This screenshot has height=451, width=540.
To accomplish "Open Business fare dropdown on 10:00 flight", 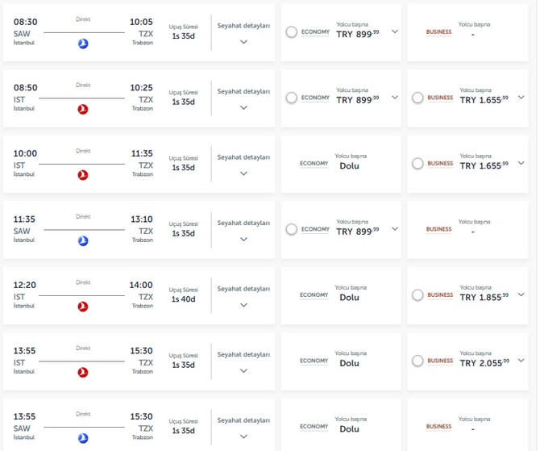I will point(521,164).
